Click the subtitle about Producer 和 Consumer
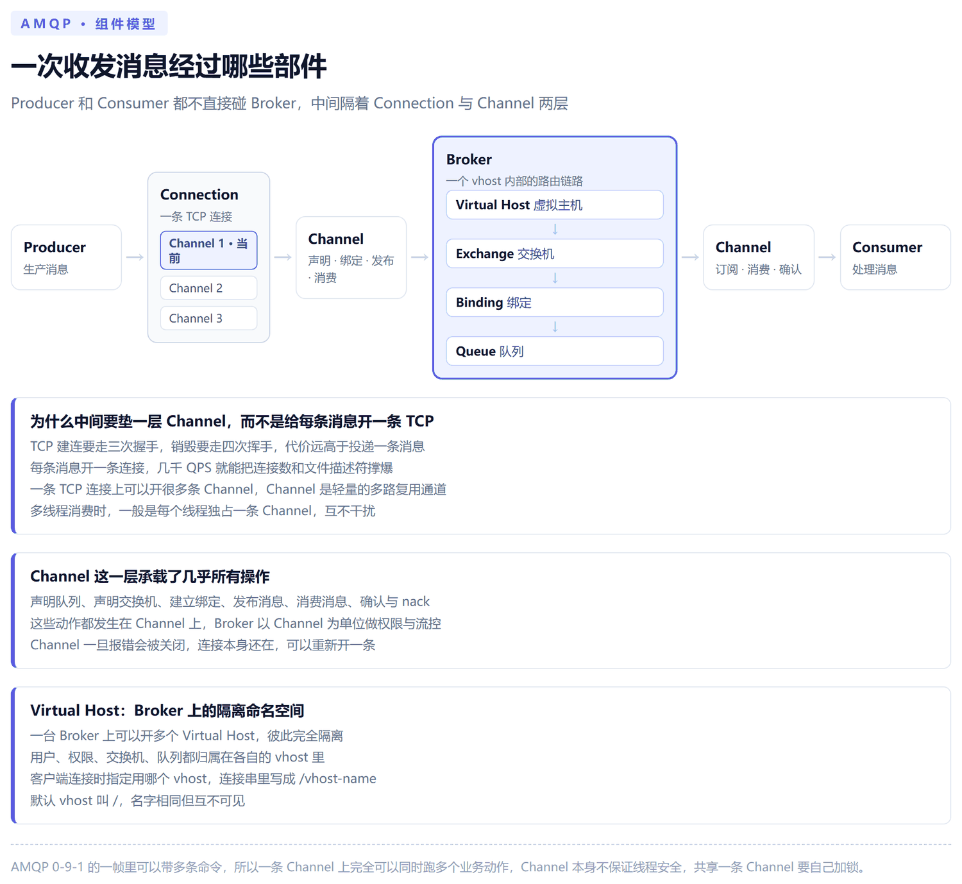The width and height of the screenshot is (962, 884). point(289,103)
